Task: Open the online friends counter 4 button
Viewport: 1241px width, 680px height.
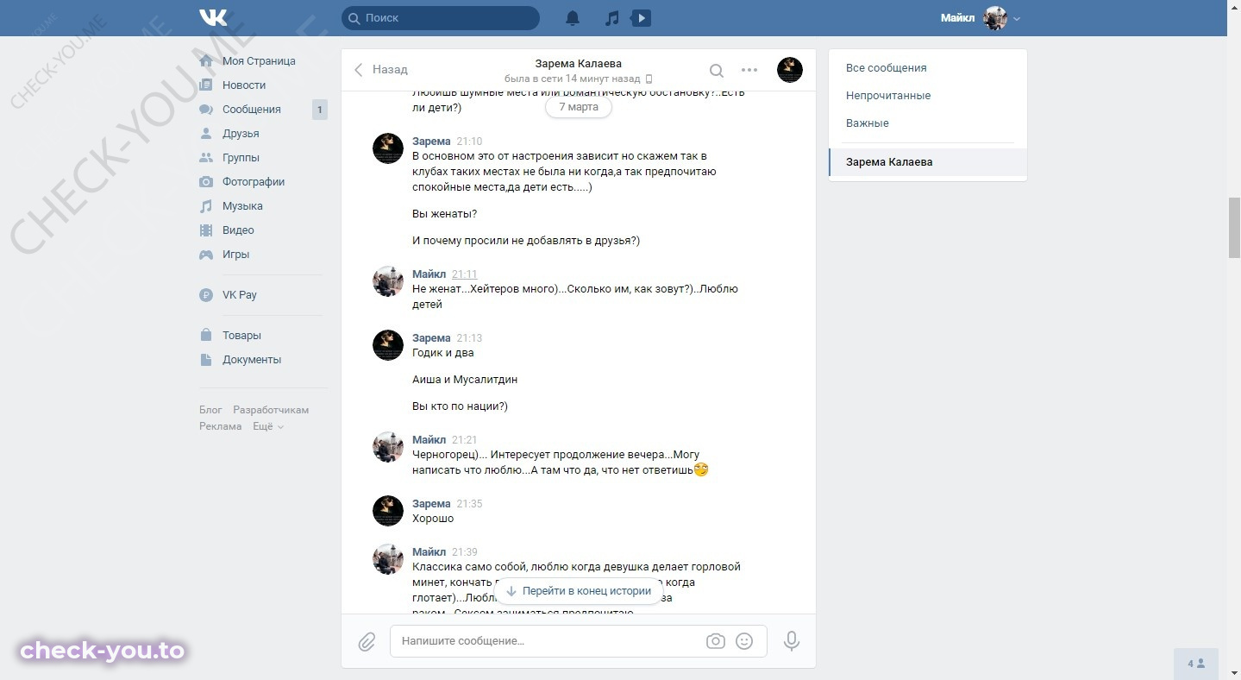Action: pyautogui.click(x=1196, y=664)
